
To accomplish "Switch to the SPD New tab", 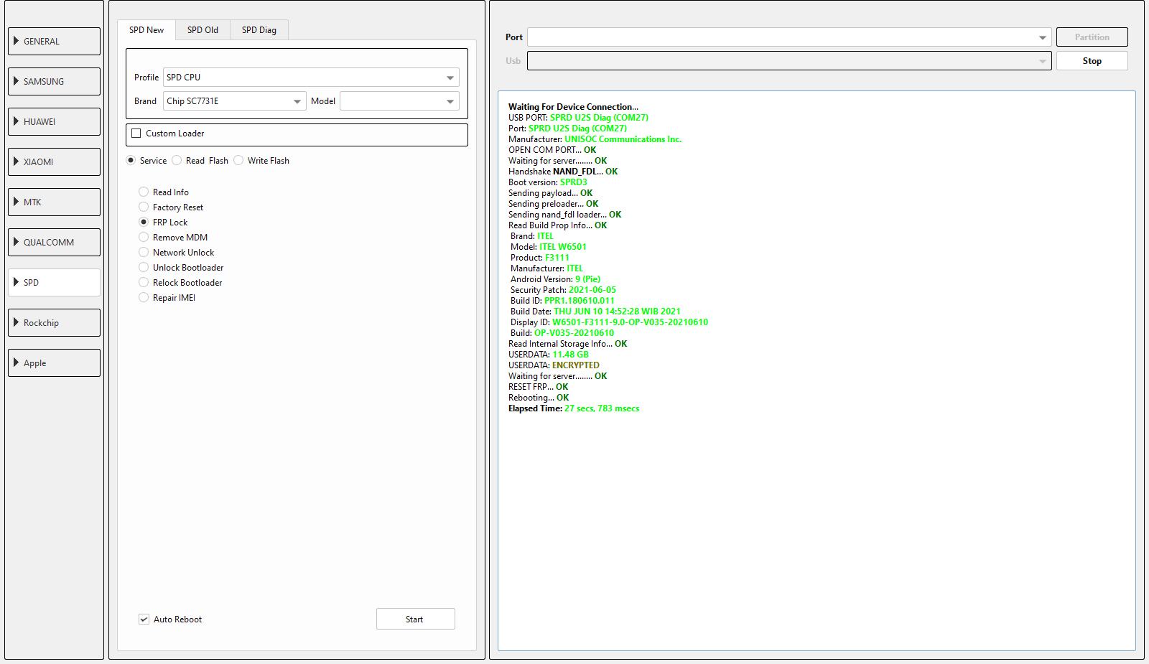I will (146, 29).
